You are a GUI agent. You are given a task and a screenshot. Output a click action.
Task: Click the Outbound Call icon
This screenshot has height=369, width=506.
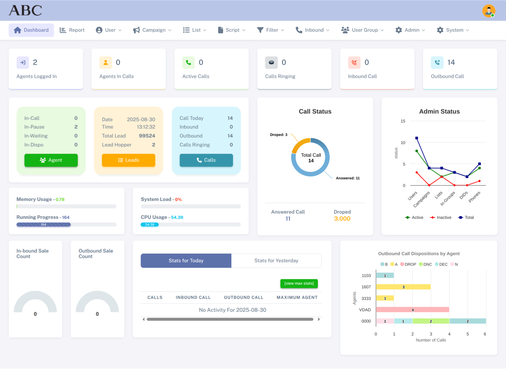437,63
